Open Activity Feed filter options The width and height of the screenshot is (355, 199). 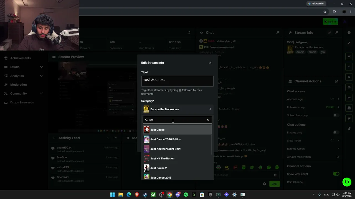[x=108, y=138]
